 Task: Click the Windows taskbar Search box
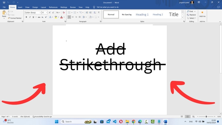coord(76,122)
